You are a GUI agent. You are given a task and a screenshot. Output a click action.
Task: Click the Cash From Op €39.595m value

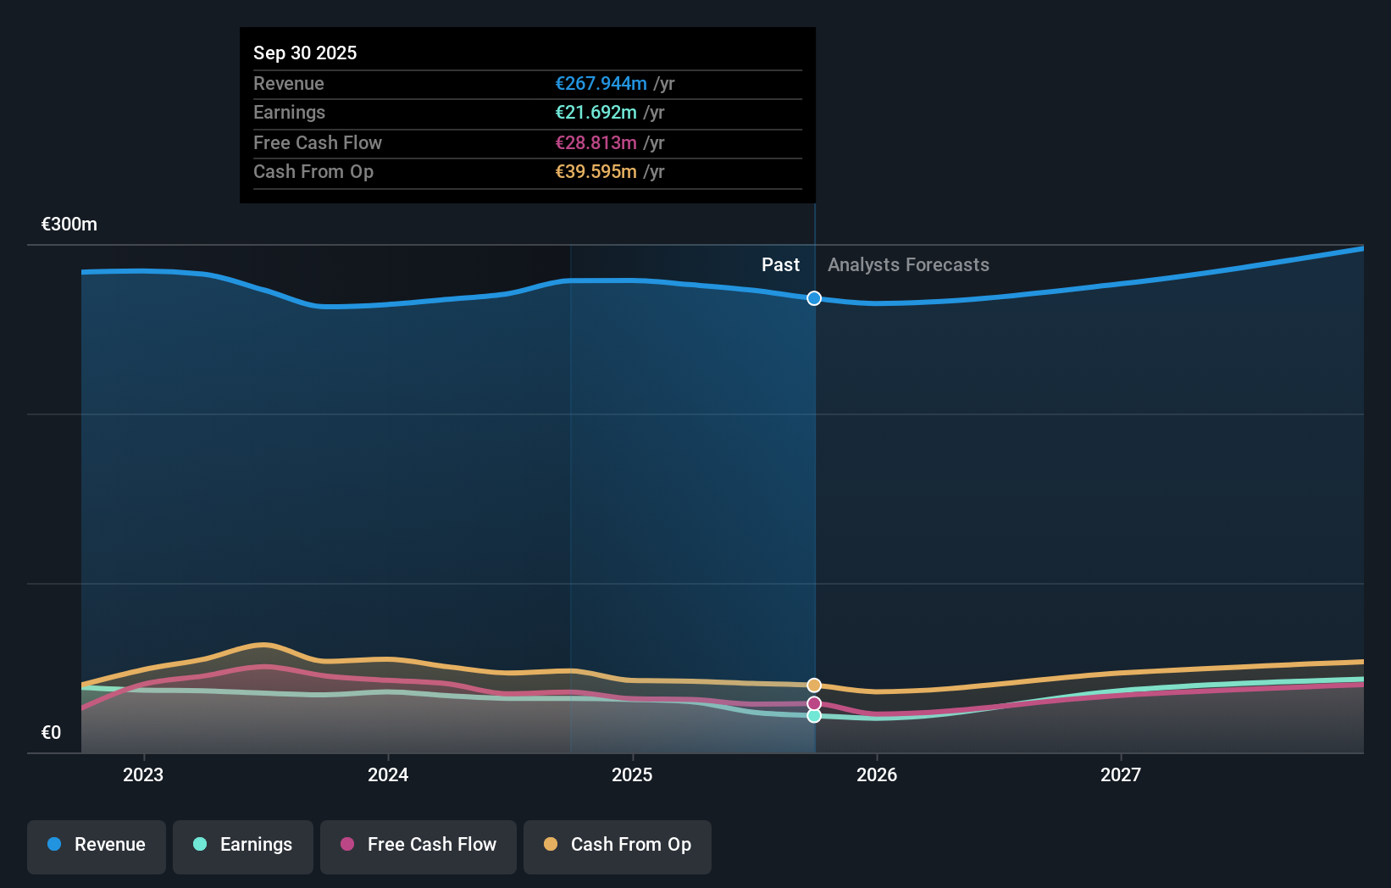tap(596, 171)
